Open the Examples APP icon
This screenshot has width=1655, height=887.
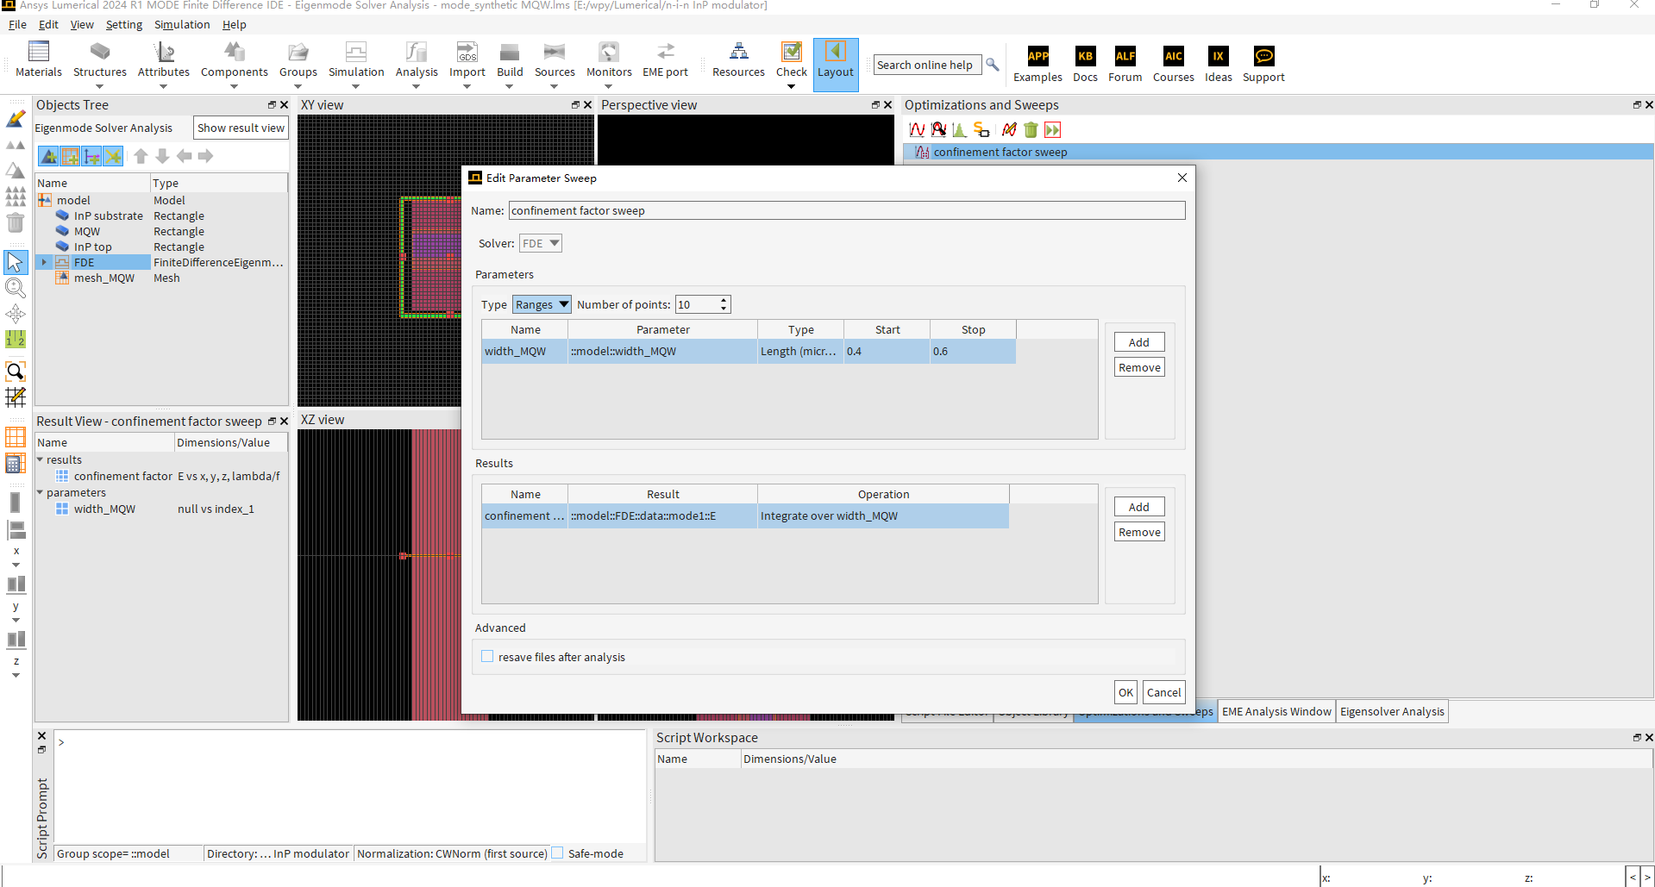(1038, 57)
